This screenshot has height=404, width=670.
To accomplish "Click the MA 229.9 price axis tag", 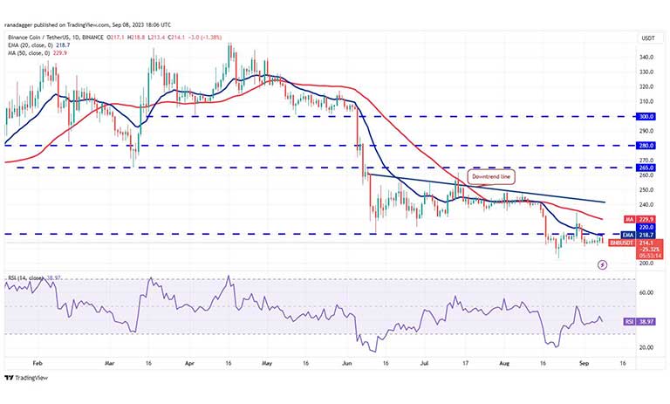I will coord(639,219).
